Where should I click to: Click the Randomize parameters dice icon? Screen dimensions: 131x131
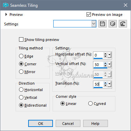click(x=113, y=24)
